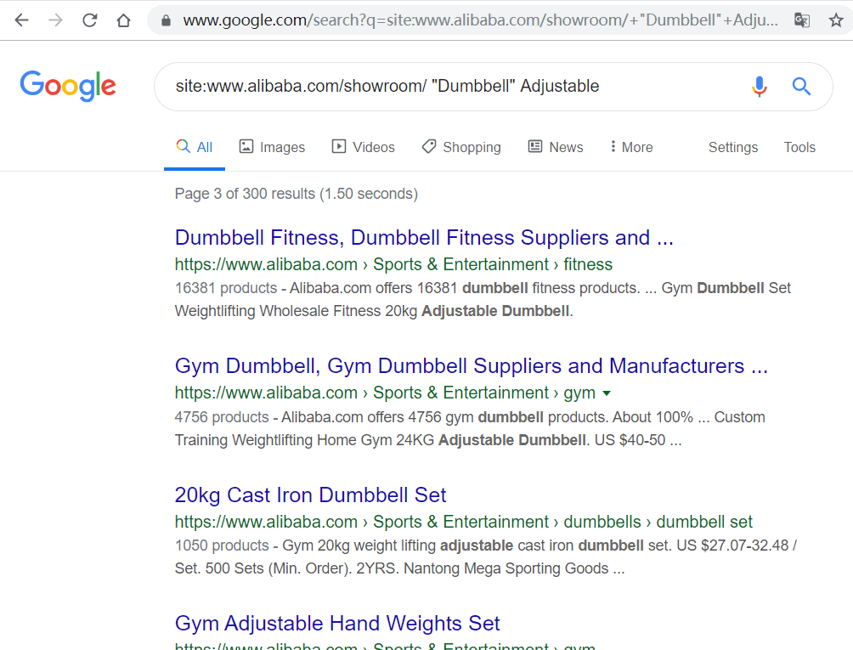The image size is (853, 650).
Task: Click the translate page icon
Action: tap(802, 20)
